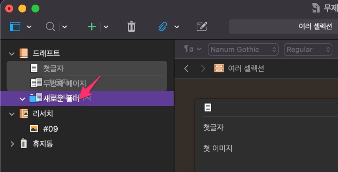Open the search options chevron

(64, 27)
